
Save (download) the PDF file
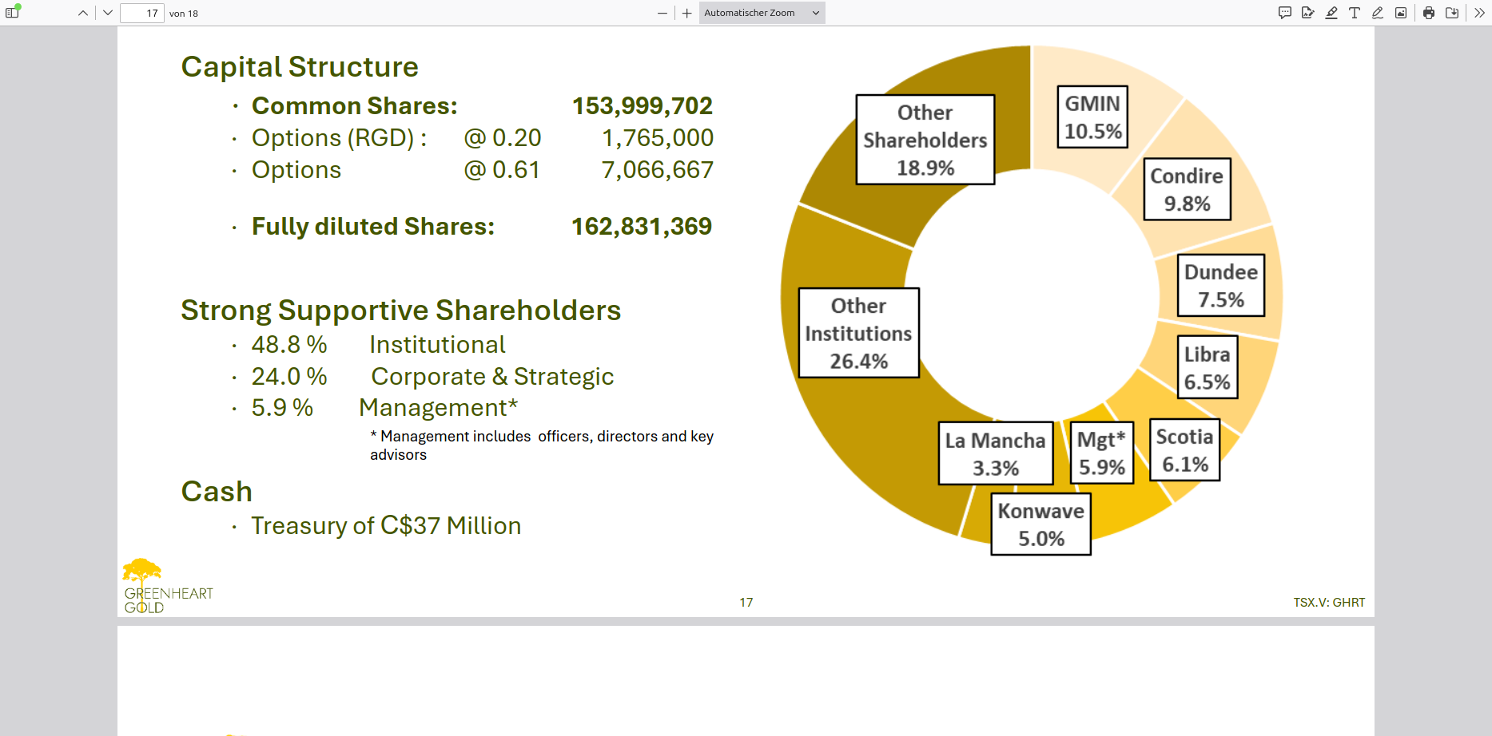tap(1453, 13)
